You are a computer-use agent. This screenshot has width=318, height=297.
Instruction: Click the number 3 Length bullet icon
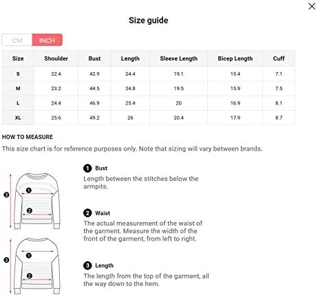tap(87, 265)
